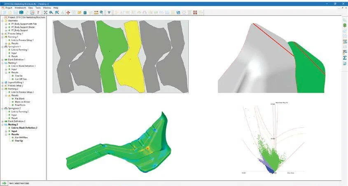Viewport: 348px width, 186px height.
Task: Expand the FF_Body Support with Tab node
Action: click(x=6, y=24)
